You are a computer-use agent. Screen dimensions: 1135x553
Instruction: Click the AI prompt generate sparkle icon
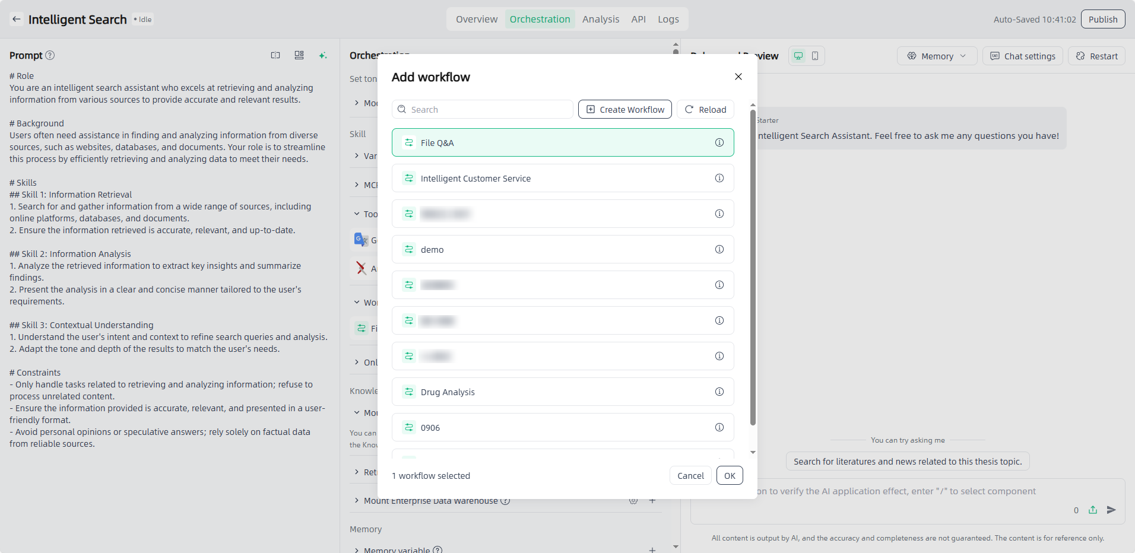322,55
